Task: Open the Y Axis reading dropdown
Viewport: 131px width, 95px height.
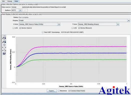Action: tap(118, 24)
